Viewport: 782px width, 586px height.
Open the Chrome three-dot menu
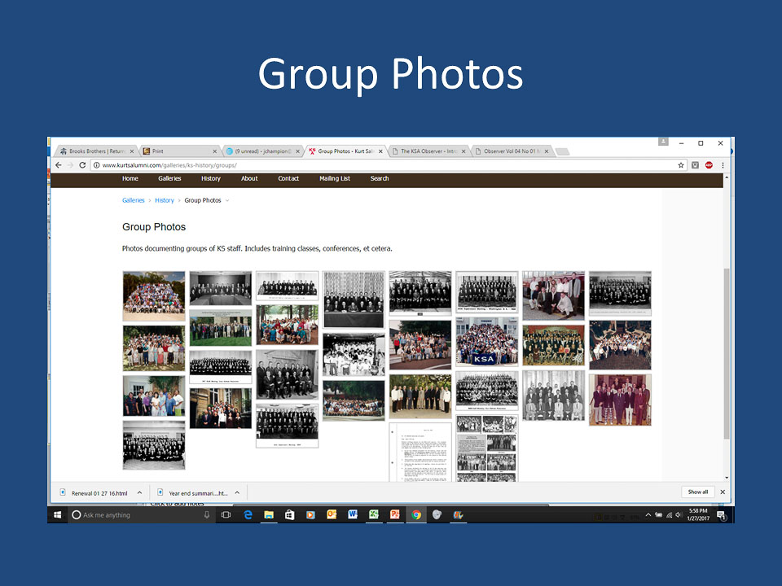723,165
